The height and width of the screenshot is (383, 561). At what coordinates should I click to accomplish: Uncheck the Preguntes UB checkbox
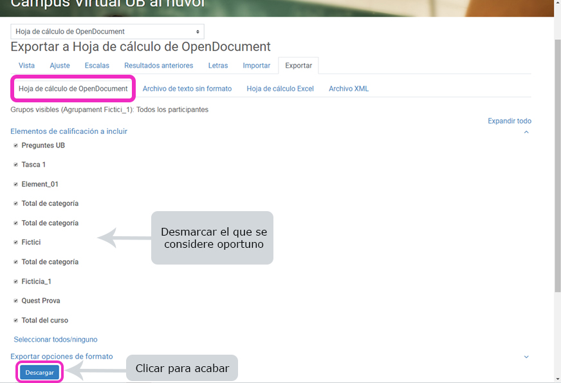(16, 145)
